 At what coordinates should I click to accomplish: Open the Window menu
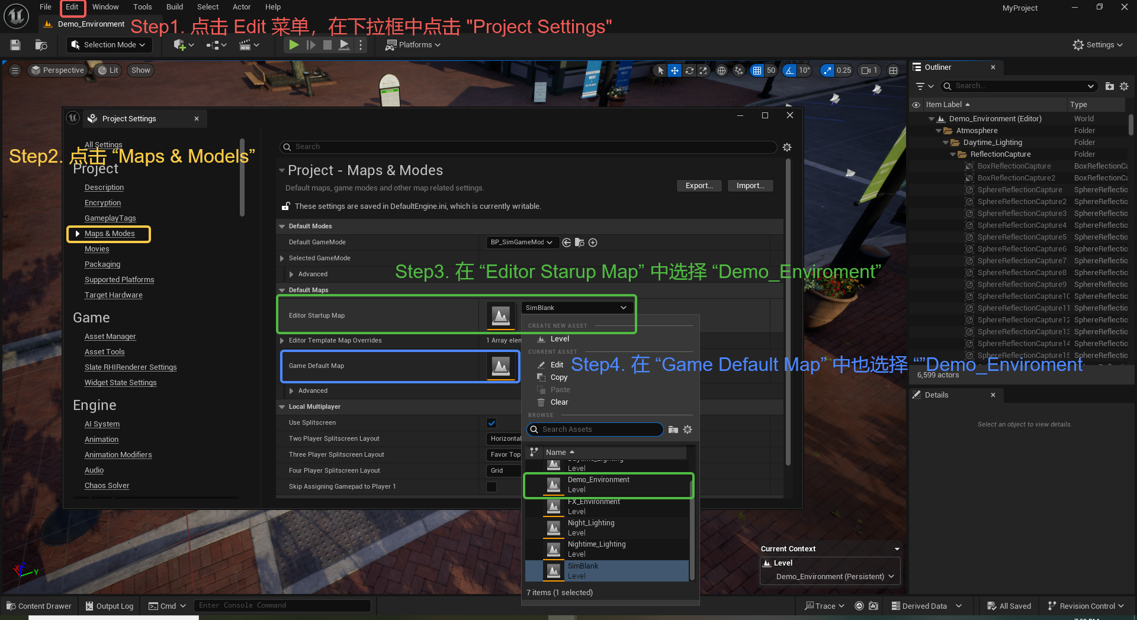click(x=105, y=7)
